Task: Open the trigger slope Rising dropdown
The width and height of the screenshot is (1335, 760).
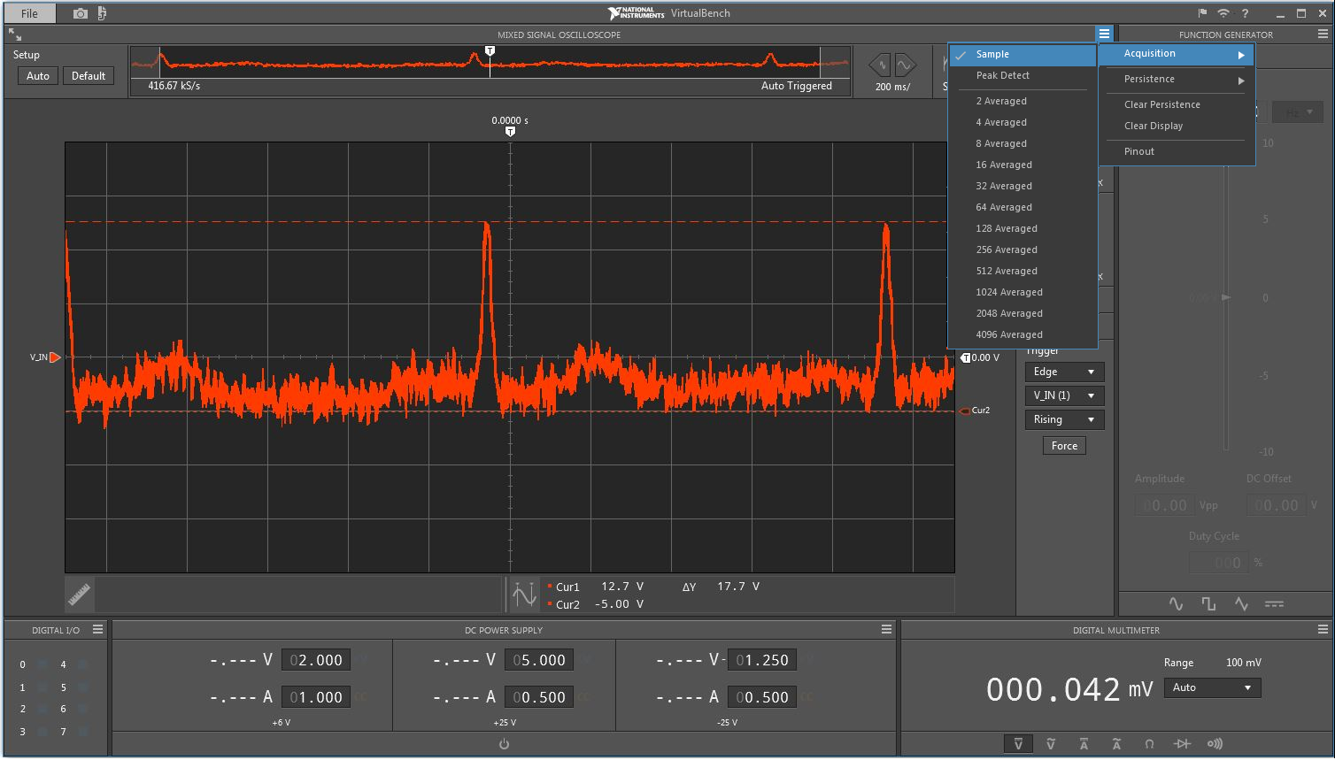Action: click(x=1064, y=419)
